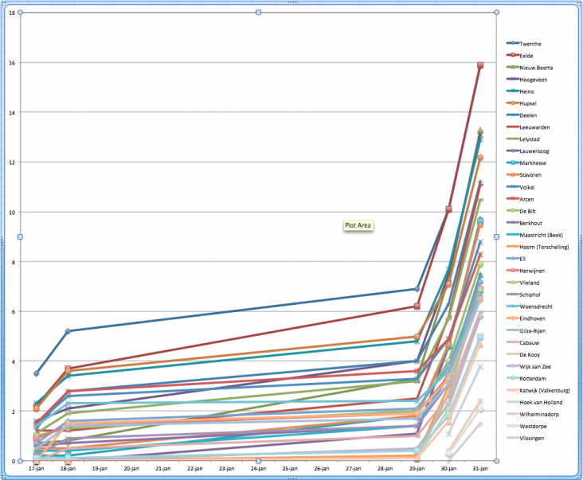Select the 17-jan date axis label

coord(37,470)
